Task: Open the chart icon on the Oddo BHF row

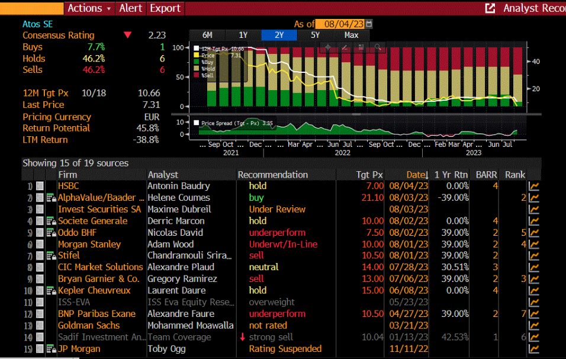Action: coord(534,233)
